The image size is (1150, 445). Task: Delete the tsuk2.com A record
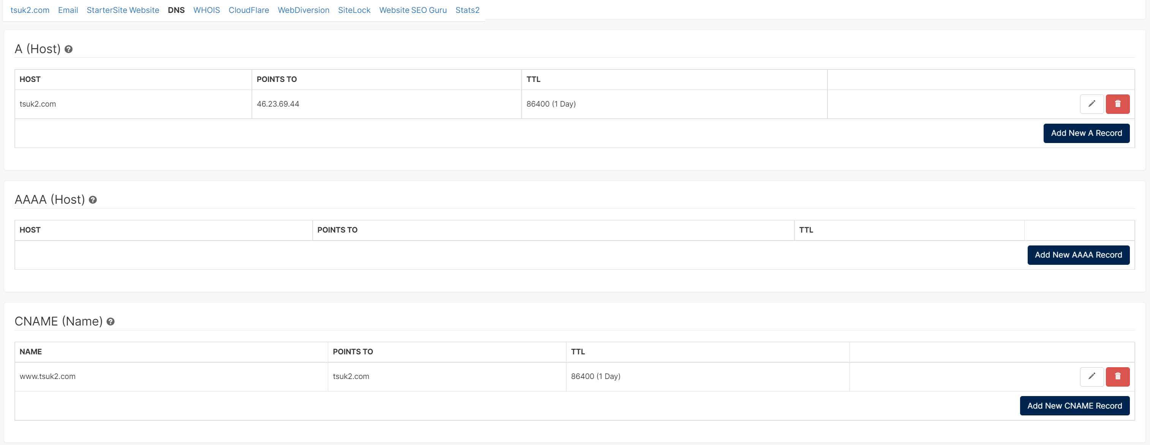pos(1117,104)
